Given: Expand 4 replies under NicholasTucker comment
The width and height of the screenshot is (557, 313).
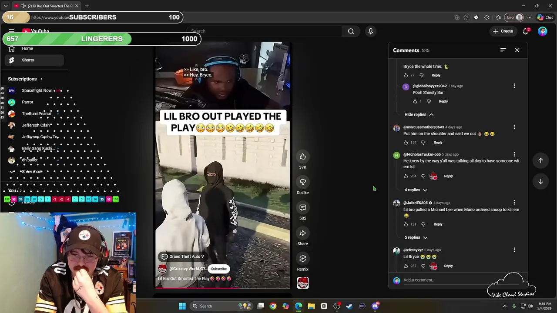Looking at the screenshot, I should pyautogui.click(x=416, y=190).
